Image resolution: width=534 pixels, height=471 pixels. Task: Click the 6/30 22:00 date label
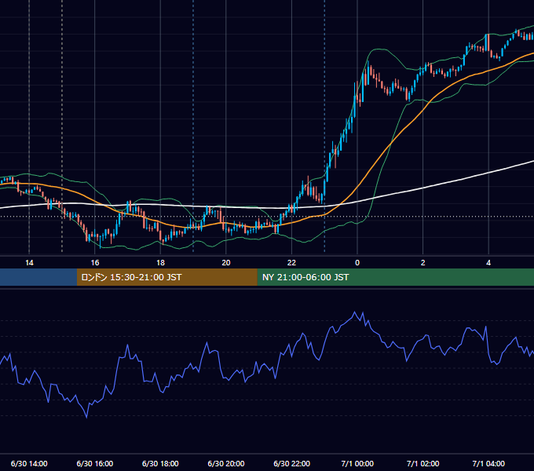pos(292,463)
